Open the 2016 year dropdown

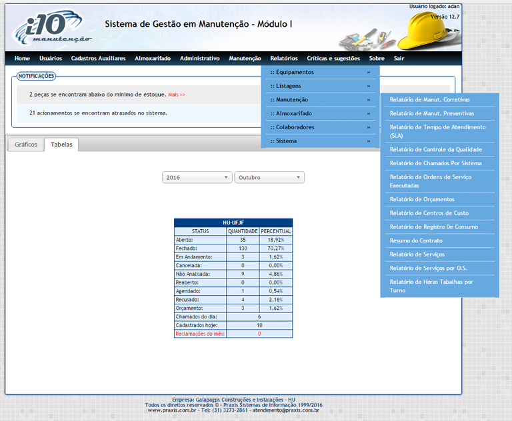tap(197, 177)
